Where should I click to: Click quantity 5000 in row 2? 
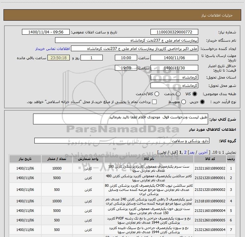click(57, 178)
